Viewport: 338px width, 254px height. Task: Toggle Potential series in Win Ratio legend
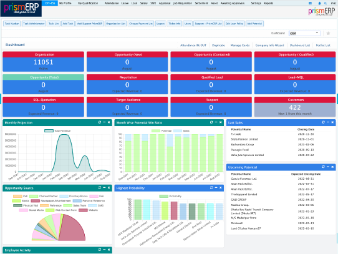[162, 131]
